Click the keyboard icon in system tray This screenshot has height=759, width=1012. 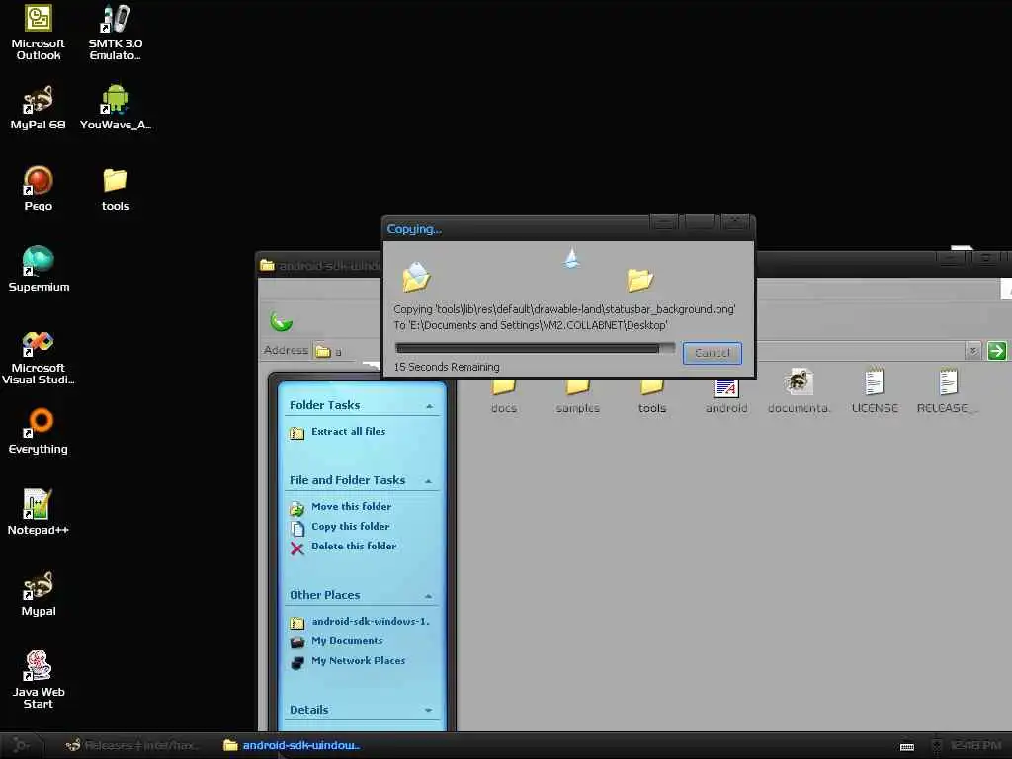[x=907, y=747]
